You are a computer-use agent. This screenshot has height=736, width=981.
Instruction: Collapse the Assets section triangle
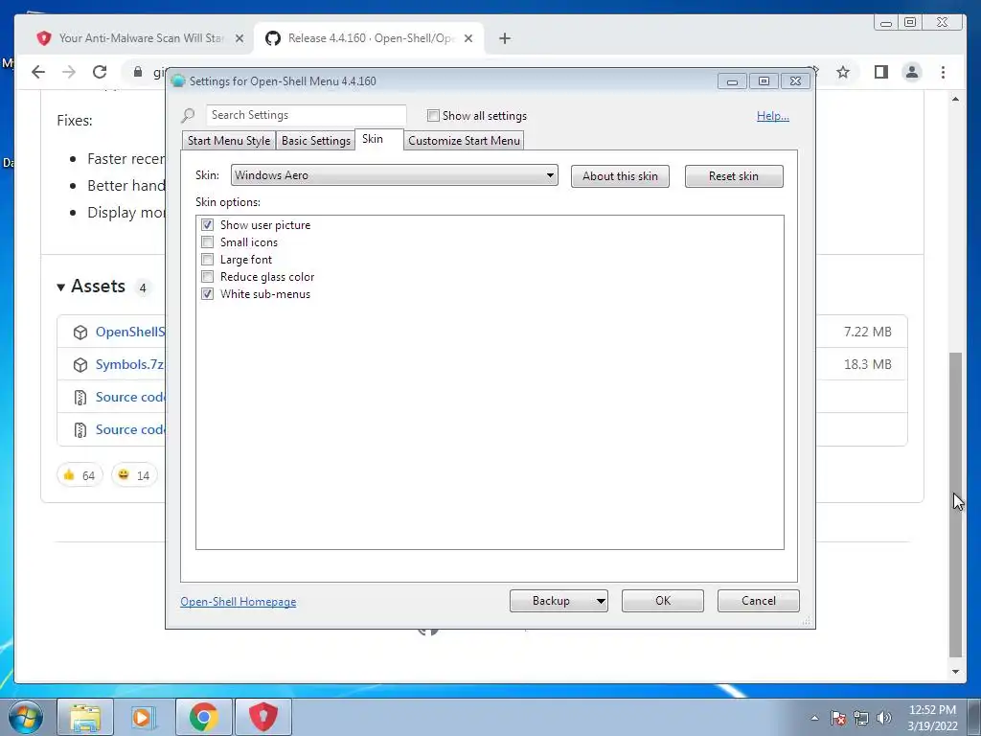[60, 287]
